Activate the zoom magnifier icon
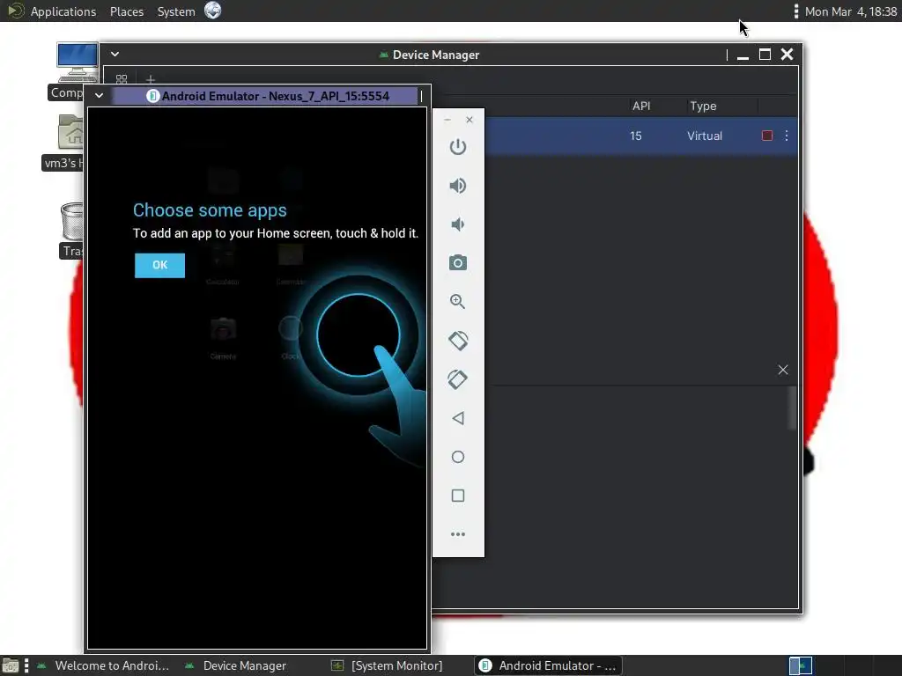Image resolution: width=902 pixels, height=676 pixels. coord(458,302)
